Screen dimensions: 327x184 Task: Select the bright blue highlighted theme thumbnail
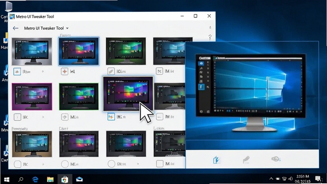tap(79, 52)
